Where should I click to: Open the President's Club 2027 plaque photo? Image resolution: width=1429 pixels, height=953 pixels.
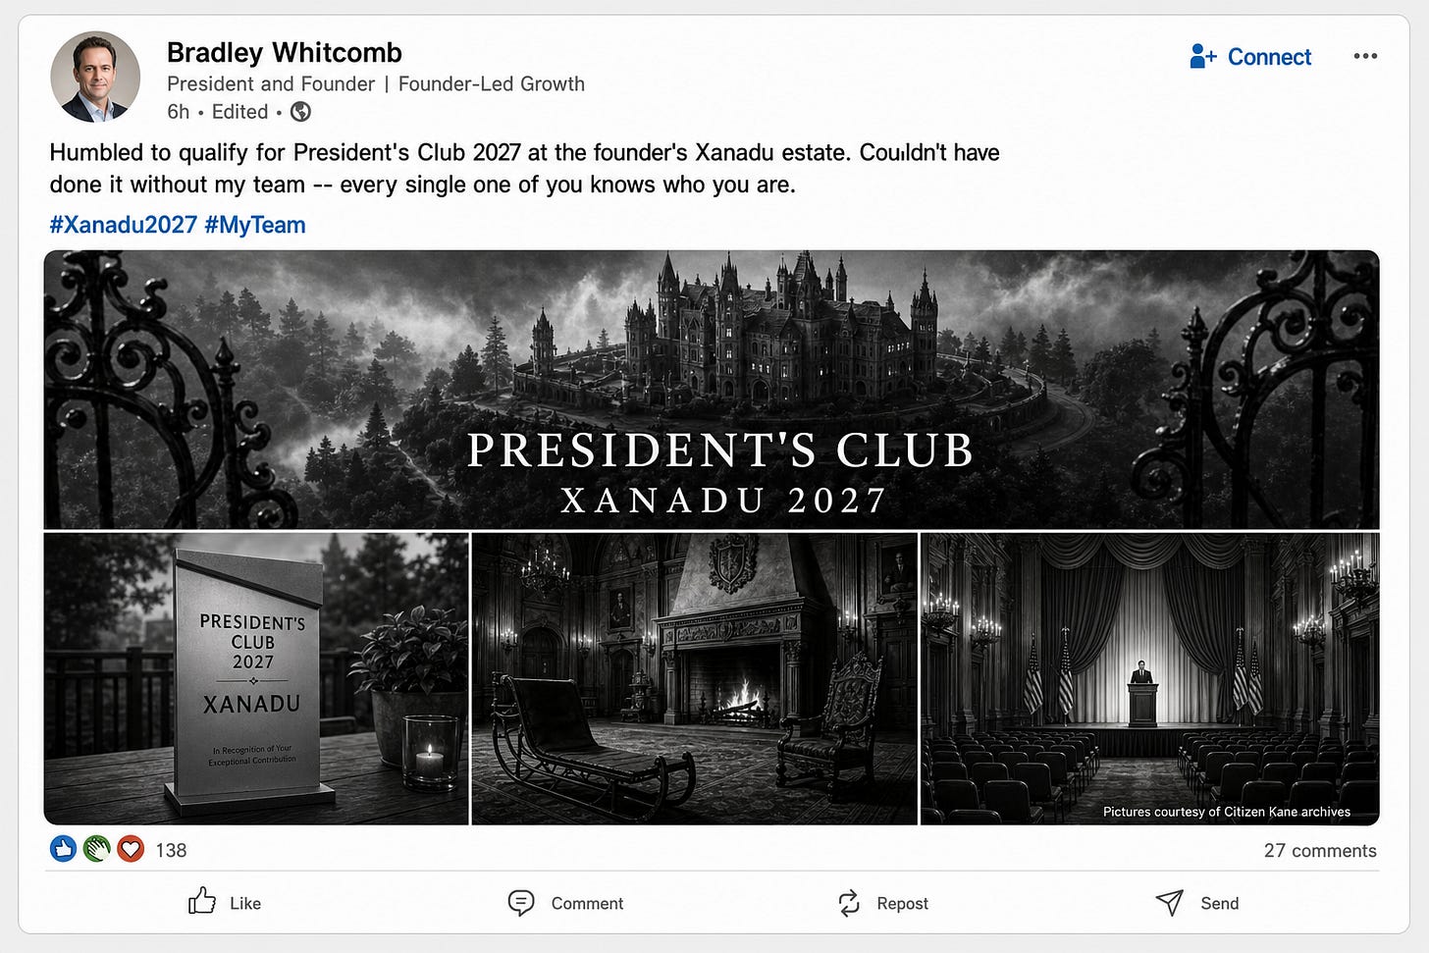tap(256, 678)
